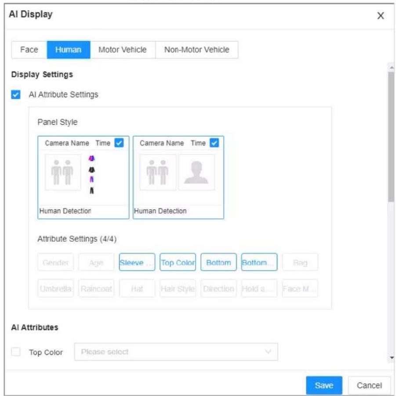Click the purple pants icon
This screenshot has width=396, height=396.
(x=92, y=179)
